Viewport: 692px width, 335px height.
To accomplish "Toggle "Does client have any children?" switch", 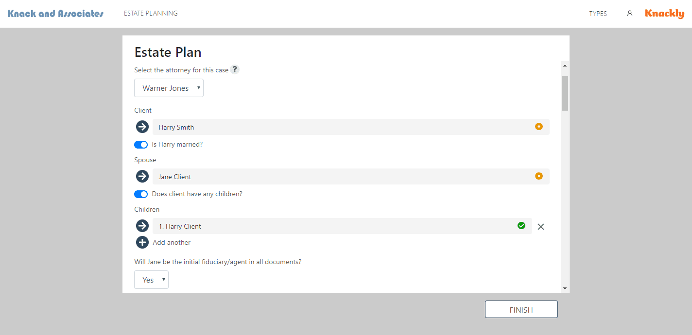I will [x=141, y=194].
